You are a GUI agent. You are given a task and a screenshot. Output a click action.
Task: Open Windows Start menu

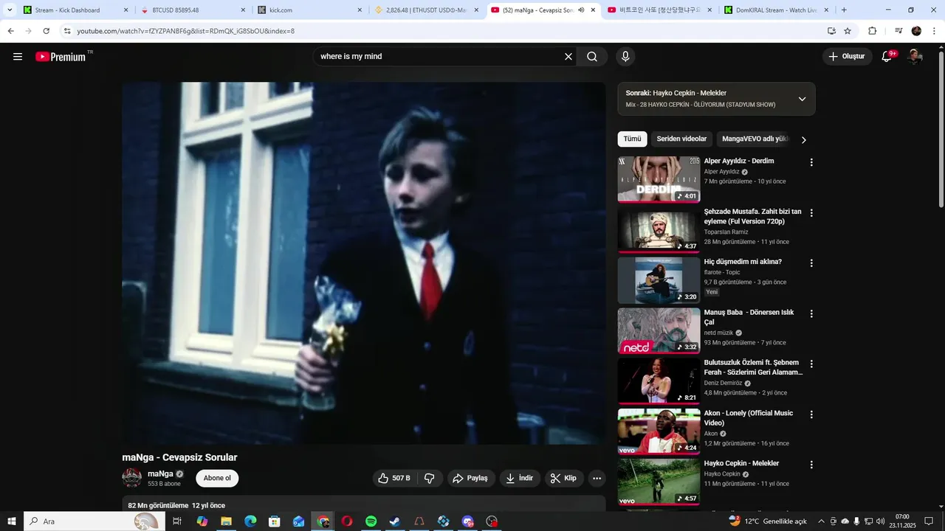coord(11,521)
